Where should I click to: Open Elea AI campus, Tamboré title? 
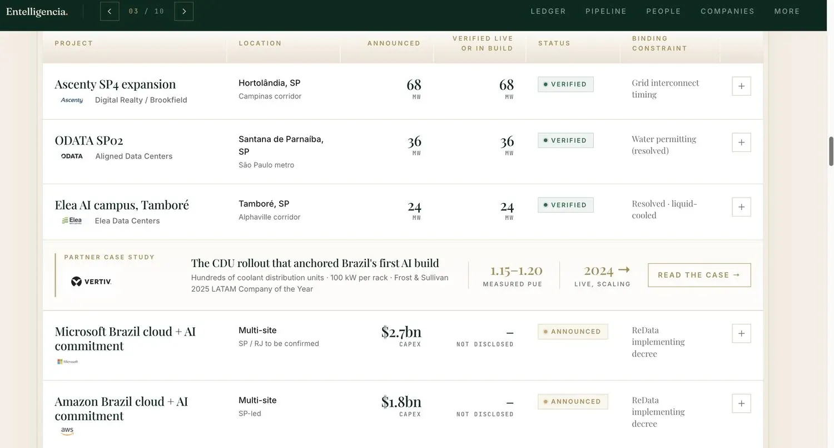tap(122, 205)
